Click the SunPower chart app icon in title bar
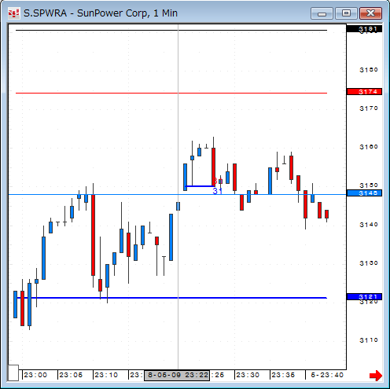Image resolution: width=390 pixels, height=389 pixels. pyautogui.click(x=13, y=13)
